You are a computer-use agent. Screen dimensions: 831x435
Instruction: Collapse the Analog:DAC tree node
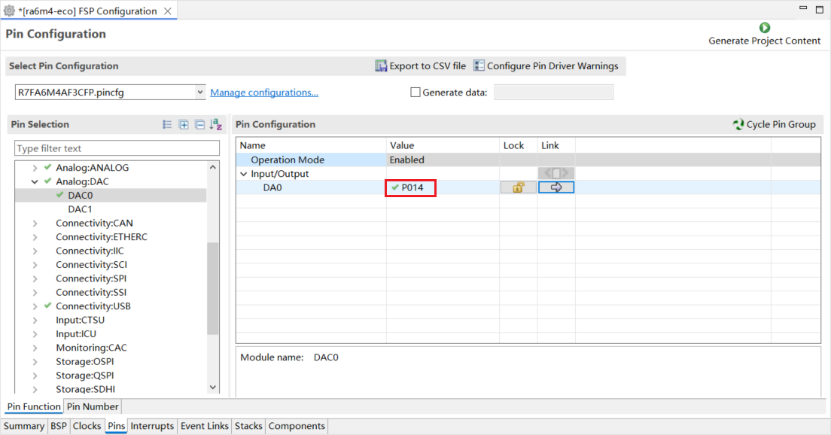(x=35, y=181)
